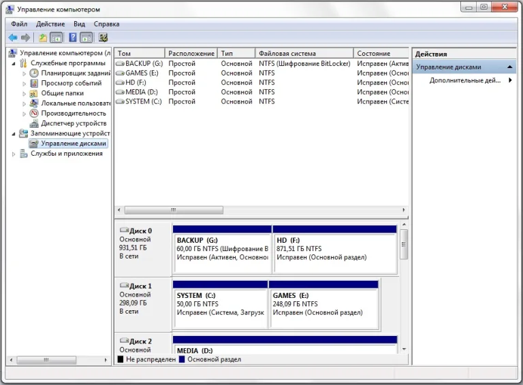
Task: Open Дополнительные действия submenu
Action: (x=465, y=80)
